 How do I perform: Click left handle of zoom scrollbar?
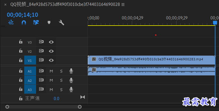tap(7, 107)
